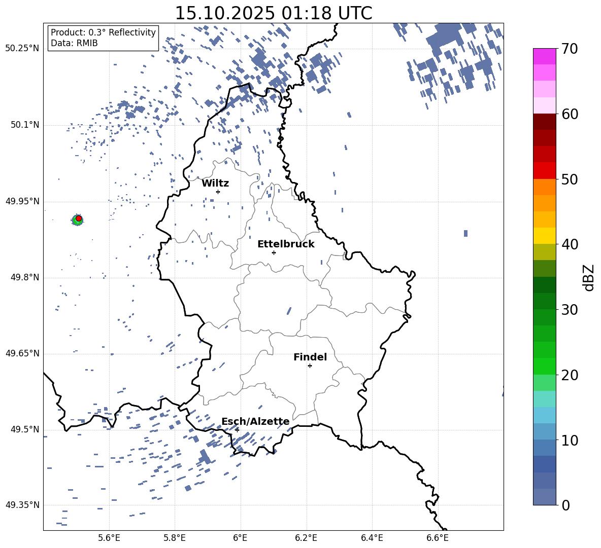Click the 50 dBZ colorbar label
This screenshot has height=548, width=601.
[570, 179]
